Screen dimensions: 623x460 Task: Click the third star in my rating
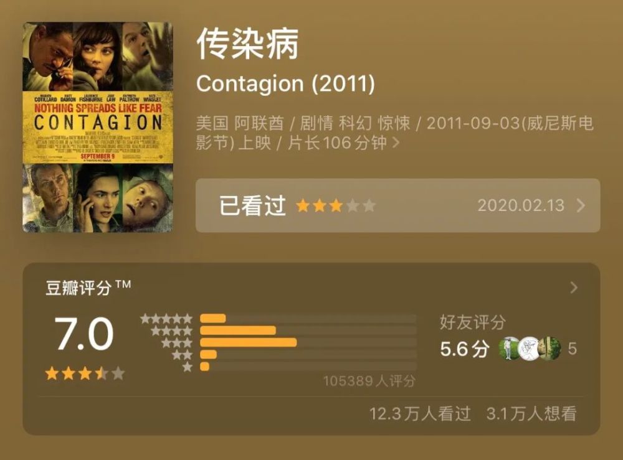click(336, 205)
